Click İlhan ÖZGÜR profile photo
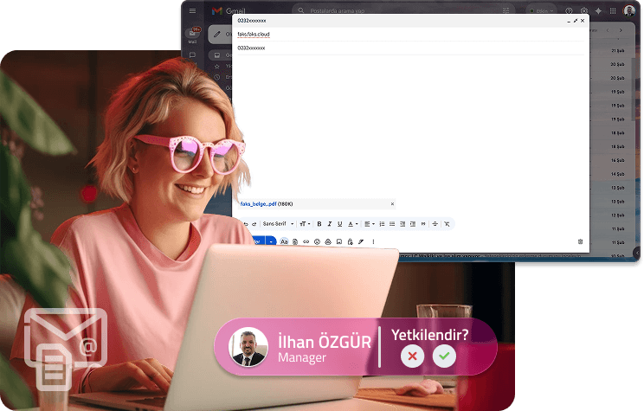 tap(248, 347)
